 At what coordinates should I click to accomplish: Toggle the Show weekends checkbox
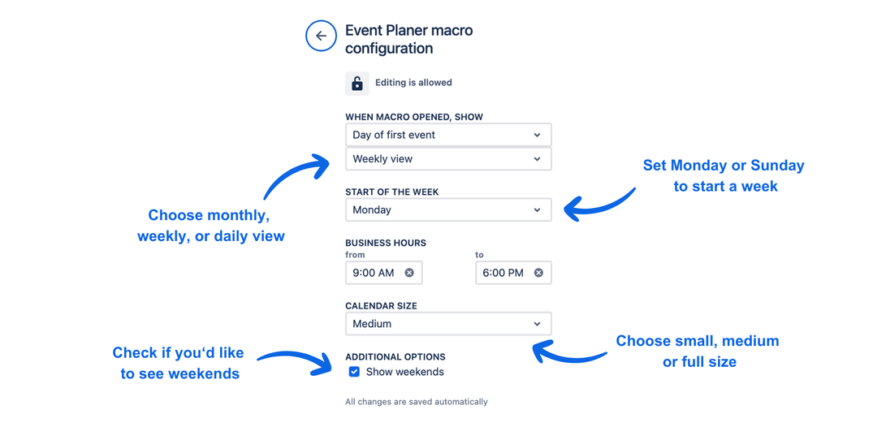point(354,372)
